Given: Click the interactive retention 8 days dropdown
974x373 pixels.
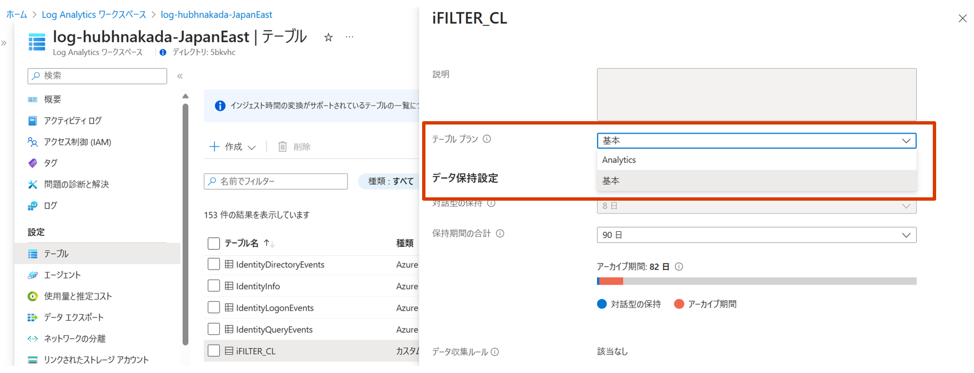Looking at the screenshot, I should coord(756,206).
